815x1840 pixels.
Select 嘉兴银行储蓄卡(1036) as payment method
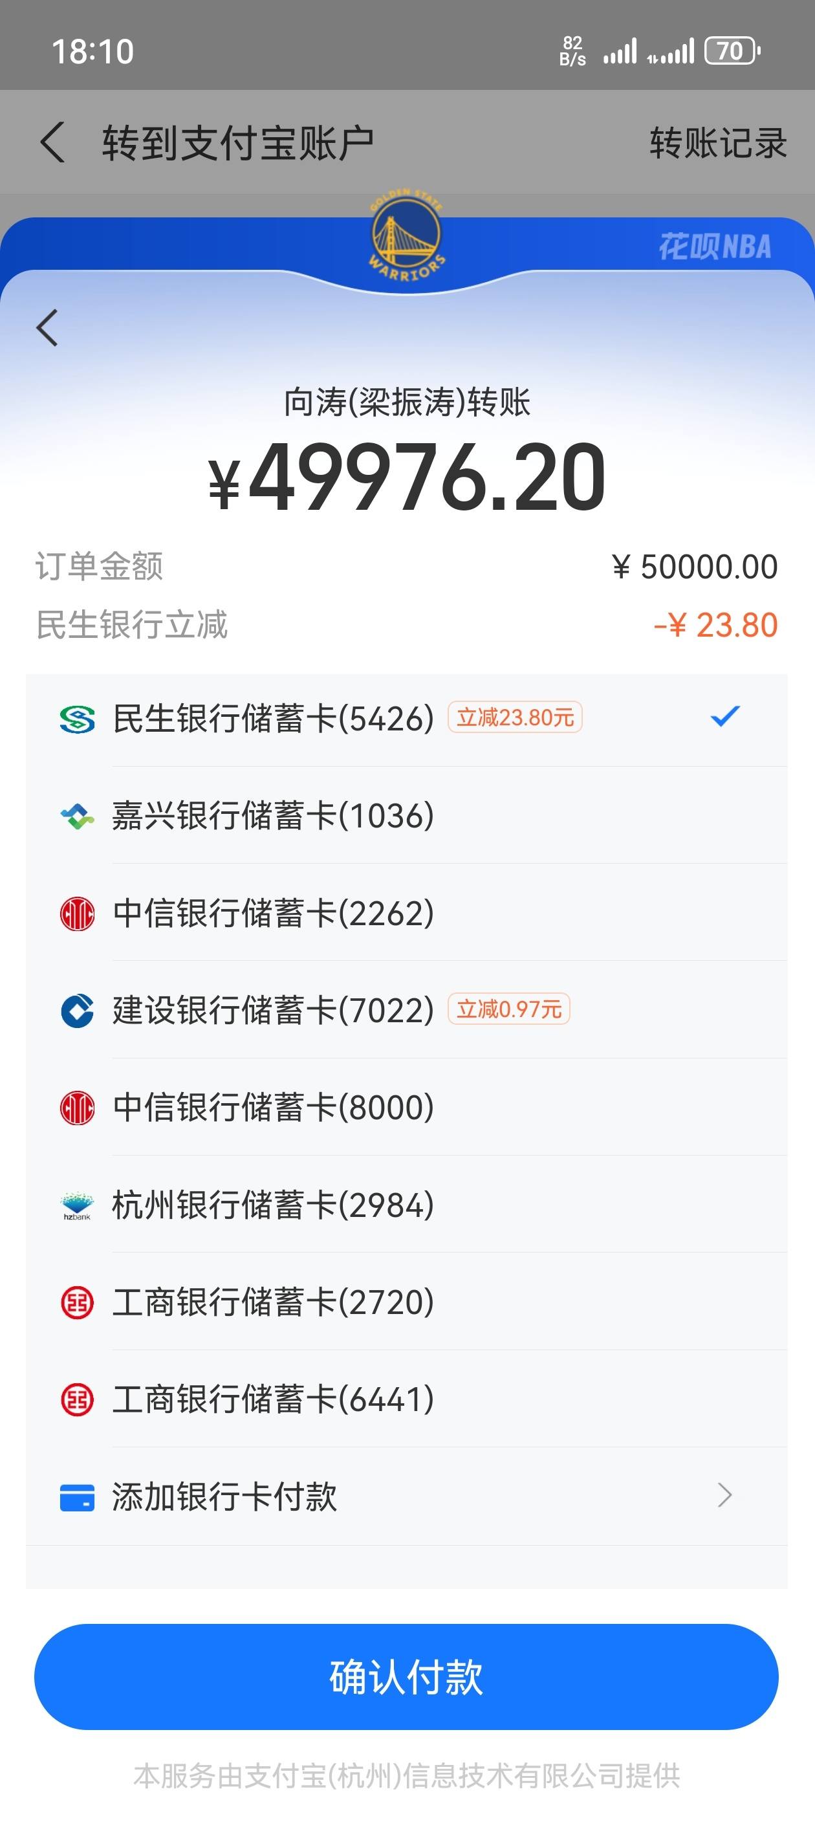tap(406, 816)
